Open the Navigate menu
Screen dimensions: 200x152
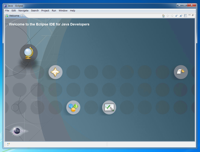click(x=23, y=11)
